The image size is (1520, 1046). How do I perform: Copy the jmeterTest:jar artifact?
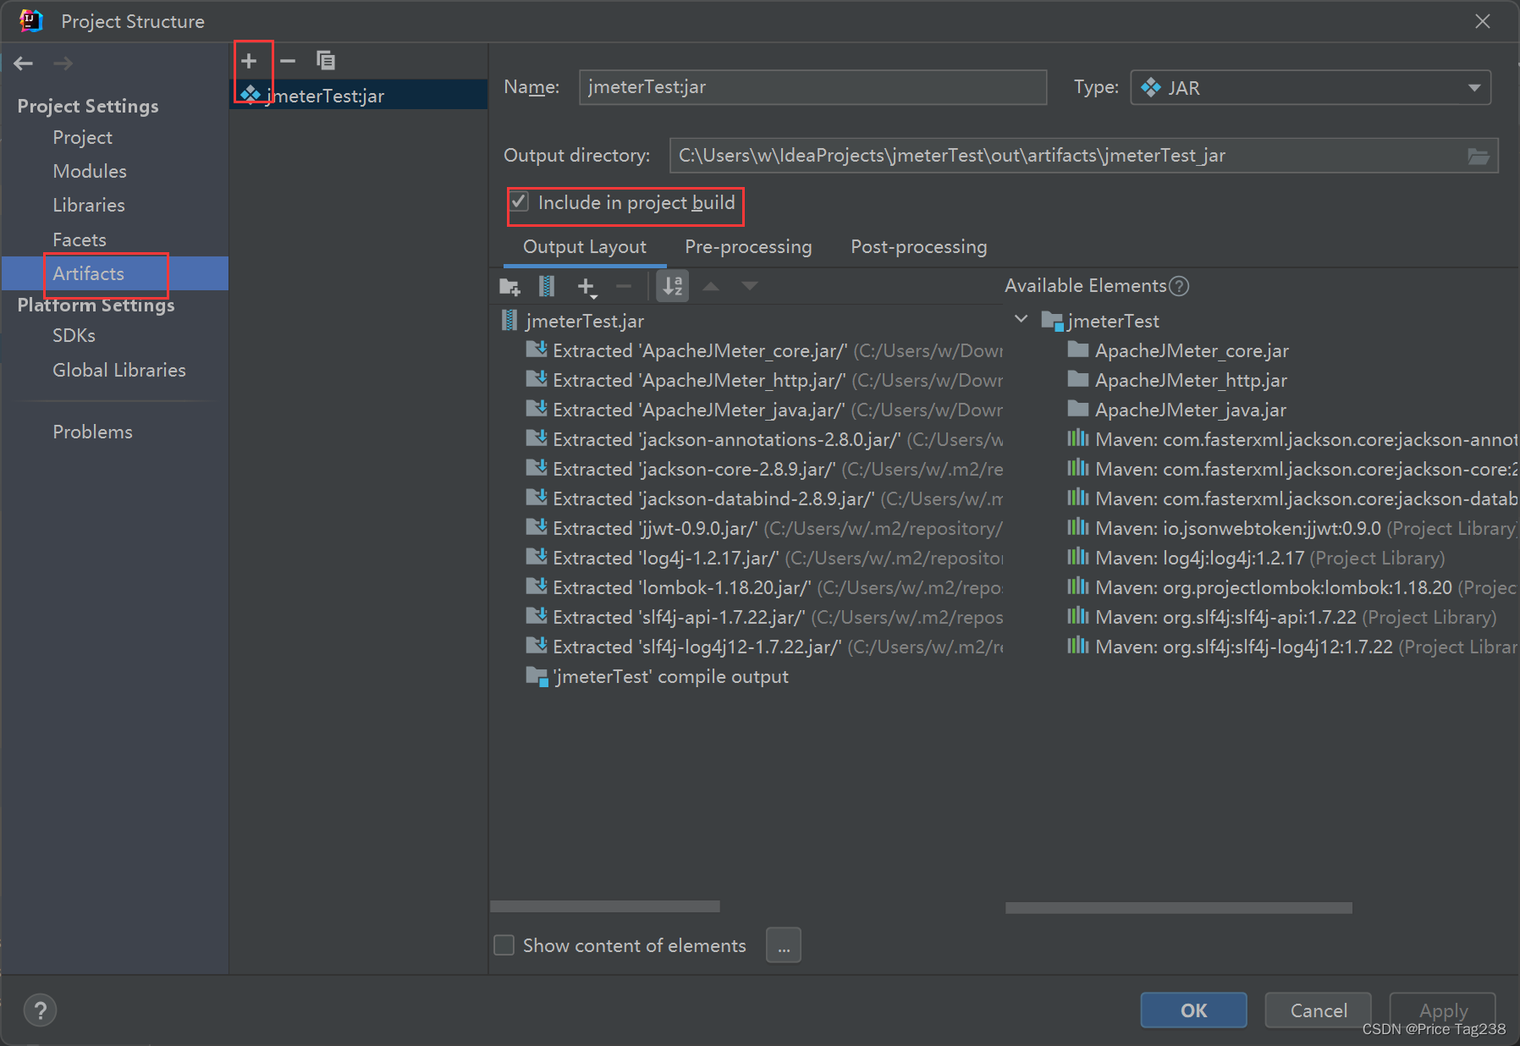(x=326, y=60)
